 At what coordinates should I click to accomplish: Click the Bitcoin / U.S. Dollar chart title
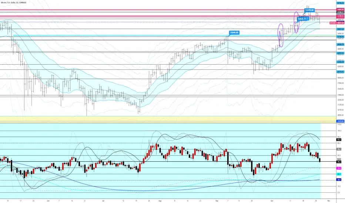[13, 3]
